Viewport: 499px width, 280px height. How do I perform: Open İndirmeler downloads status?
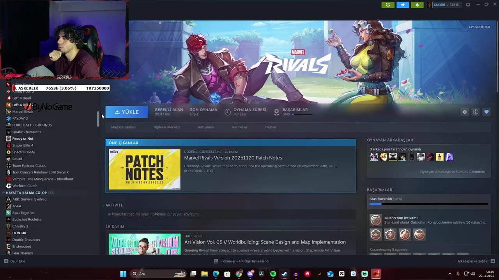tap(241, 261)
